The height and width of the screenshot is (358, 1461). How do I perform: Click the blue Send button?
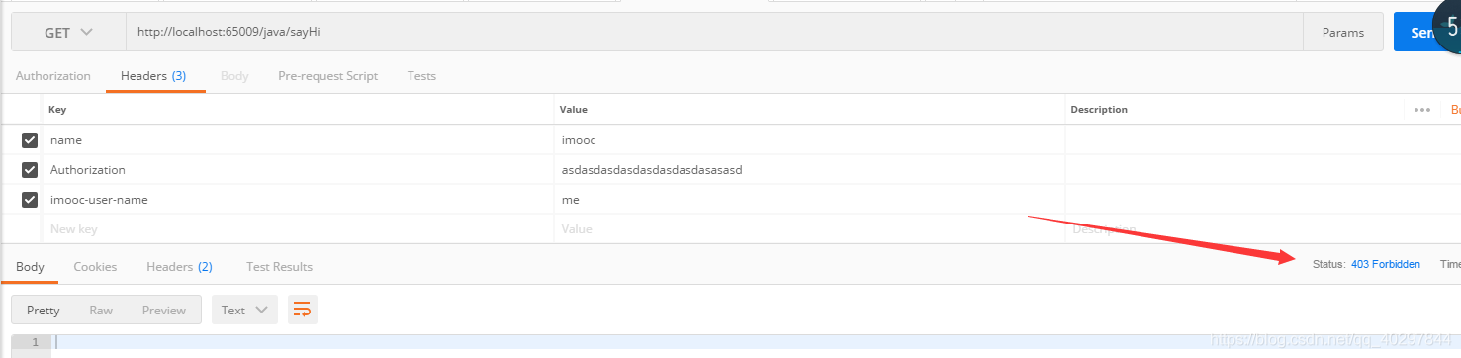coord(1426,32)
